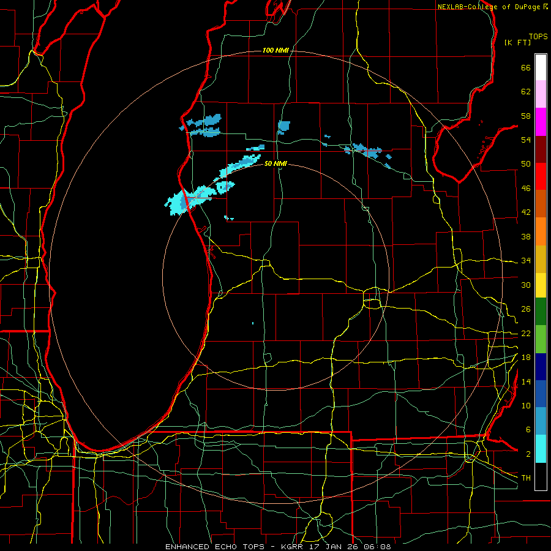Viewport: 551px width, 551px height.
Task: Click the legend value 66
Action: click(x=526, y=68)
